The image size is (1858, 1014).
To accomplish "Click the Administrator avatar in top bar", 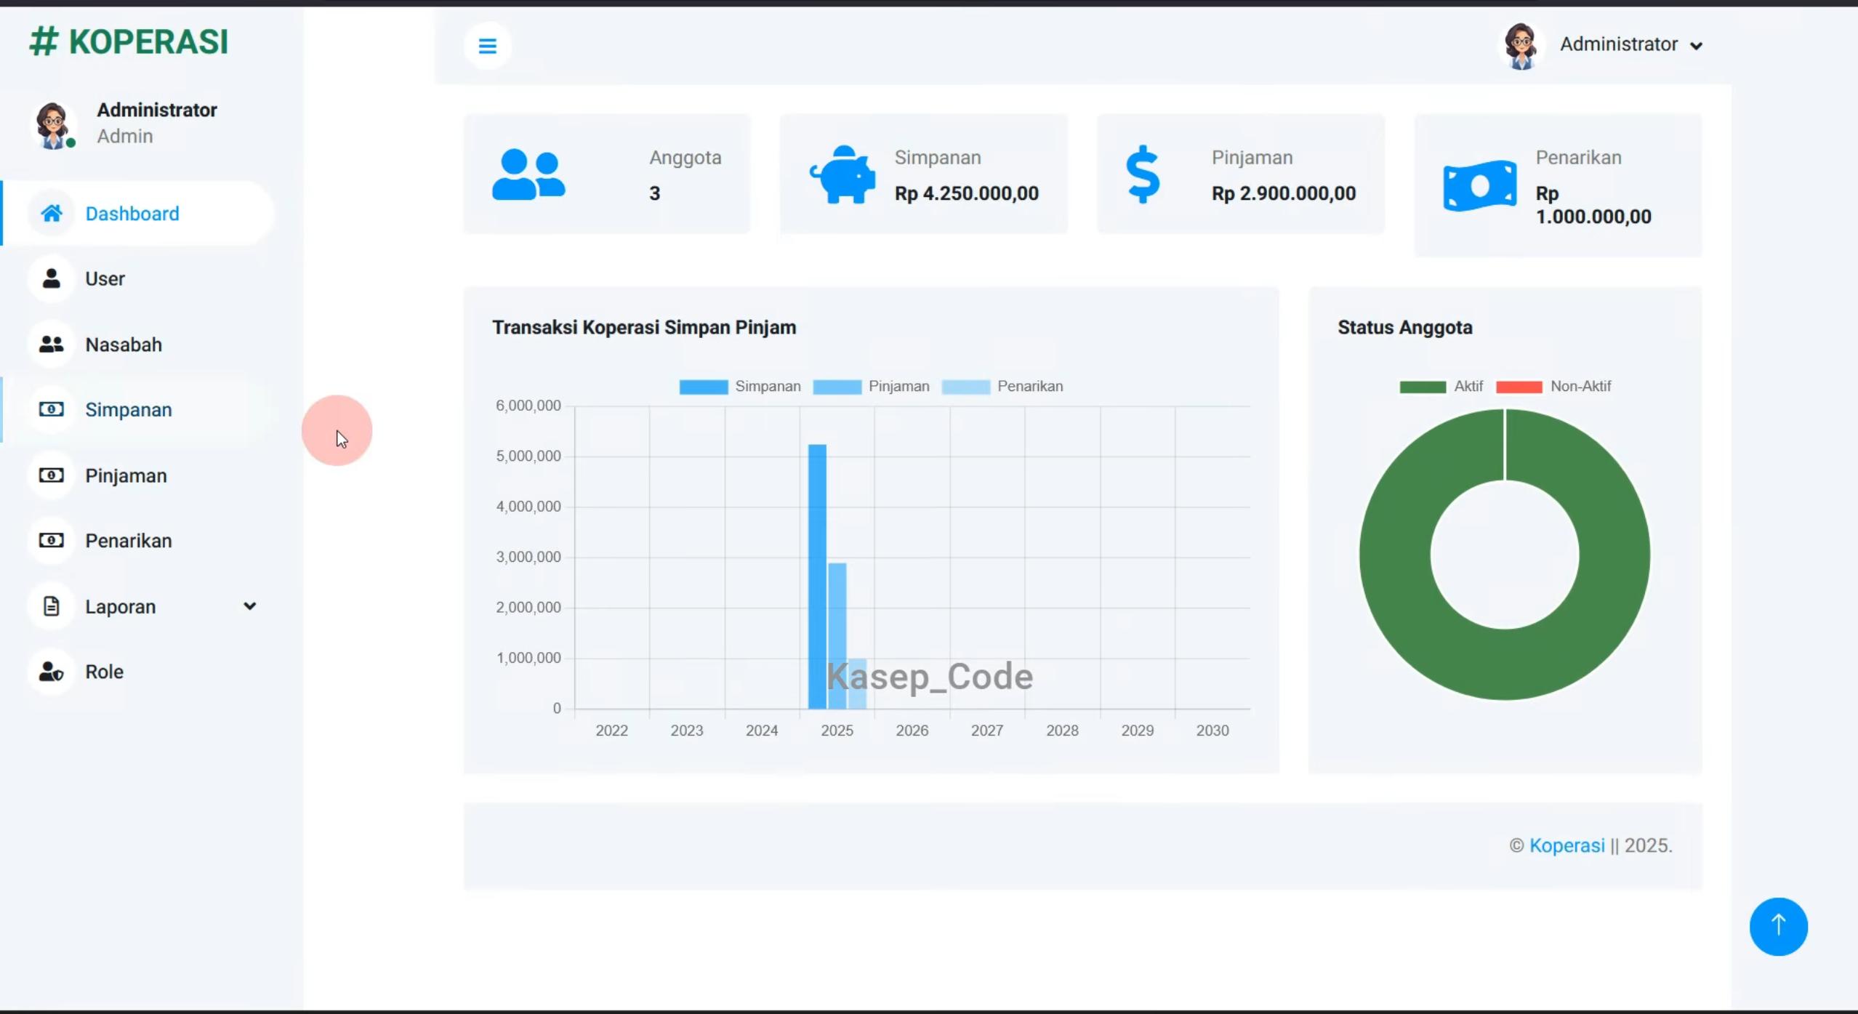I will tap(1521, 46).
